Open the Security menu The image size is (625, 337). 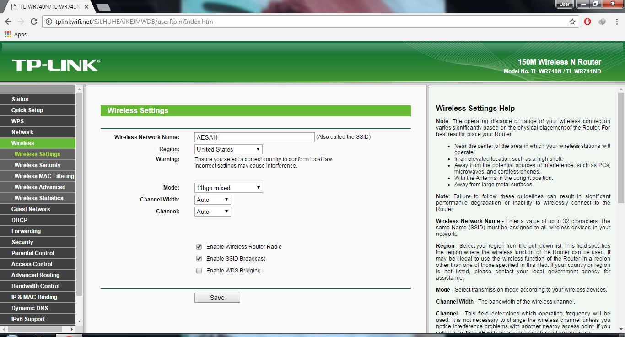click(38, 242)
